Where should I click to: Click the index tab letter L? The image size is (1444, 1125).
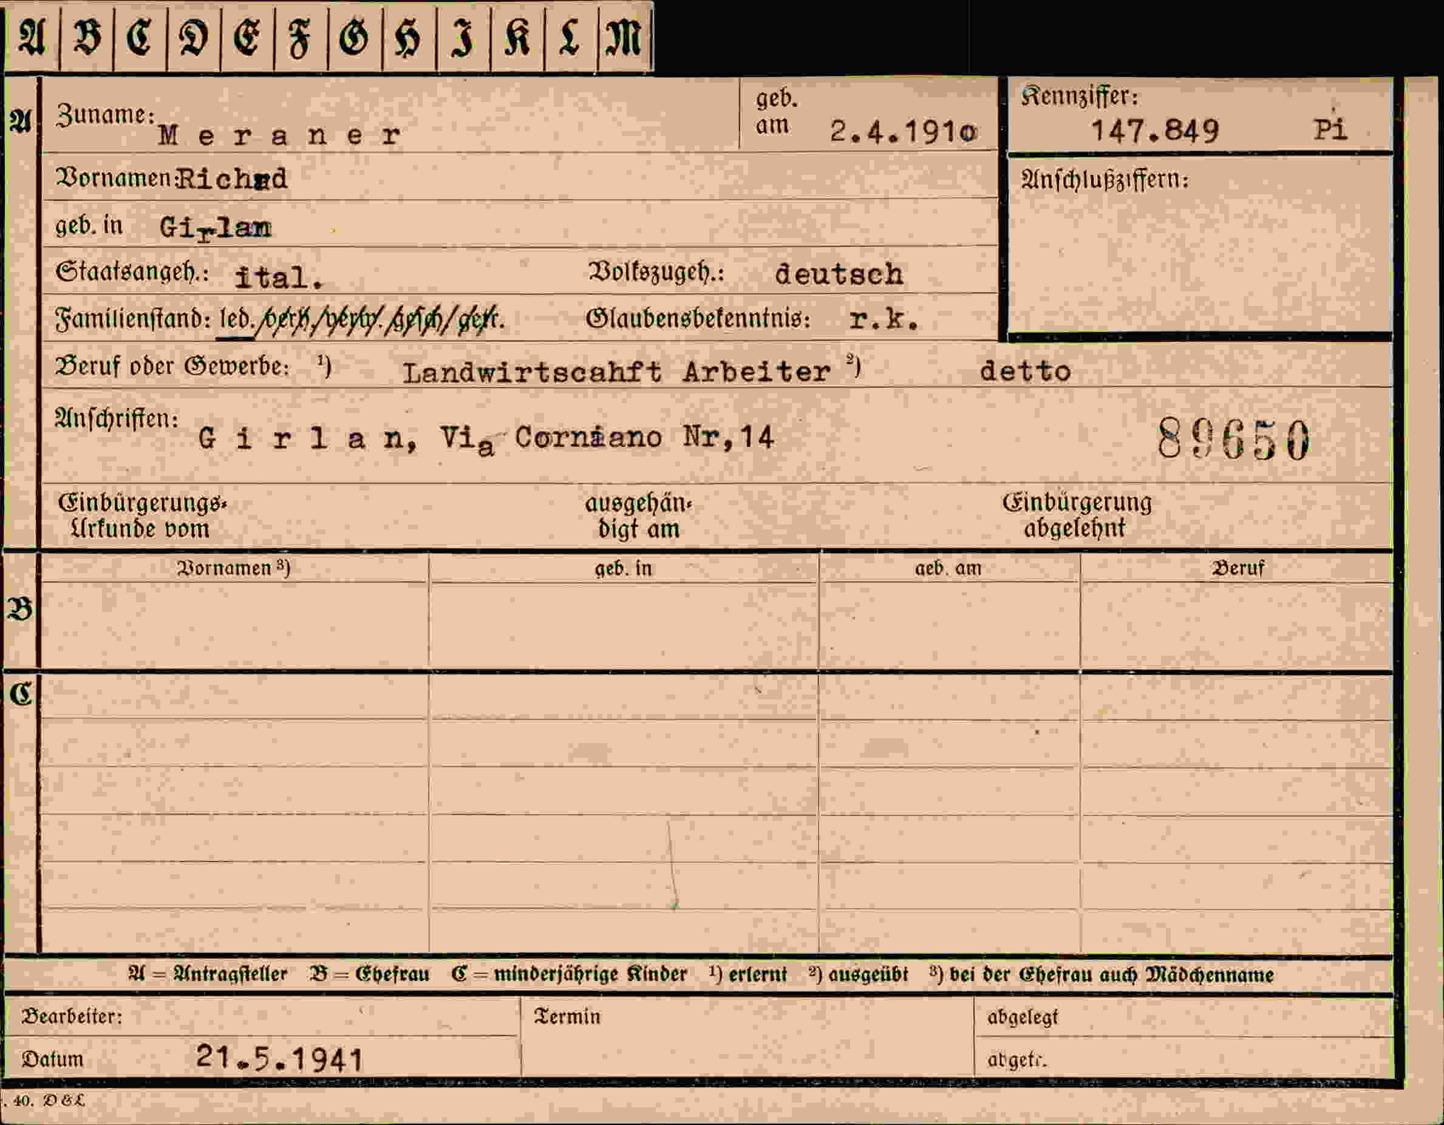569,37
